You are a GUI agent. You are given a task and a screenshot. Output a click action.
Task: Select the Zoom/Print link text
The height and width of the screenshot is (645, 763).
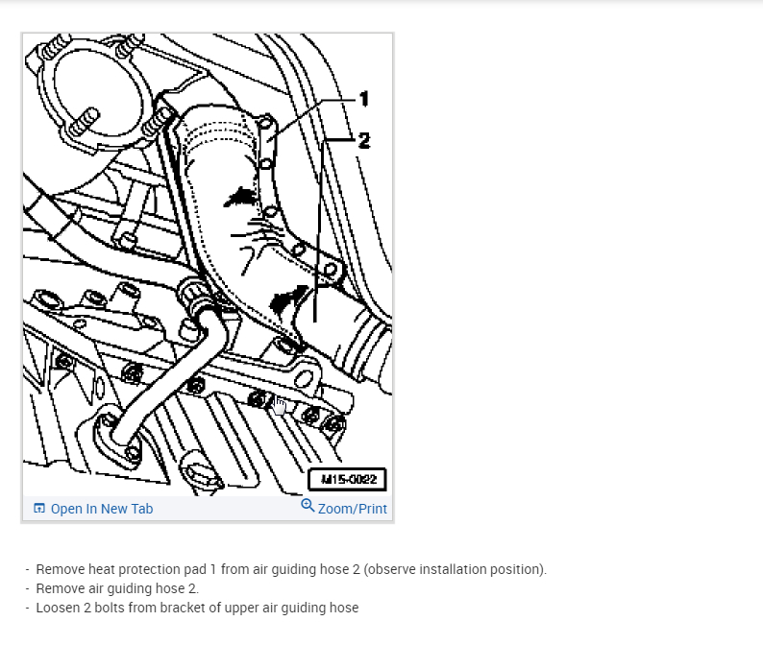coord(353,509)
